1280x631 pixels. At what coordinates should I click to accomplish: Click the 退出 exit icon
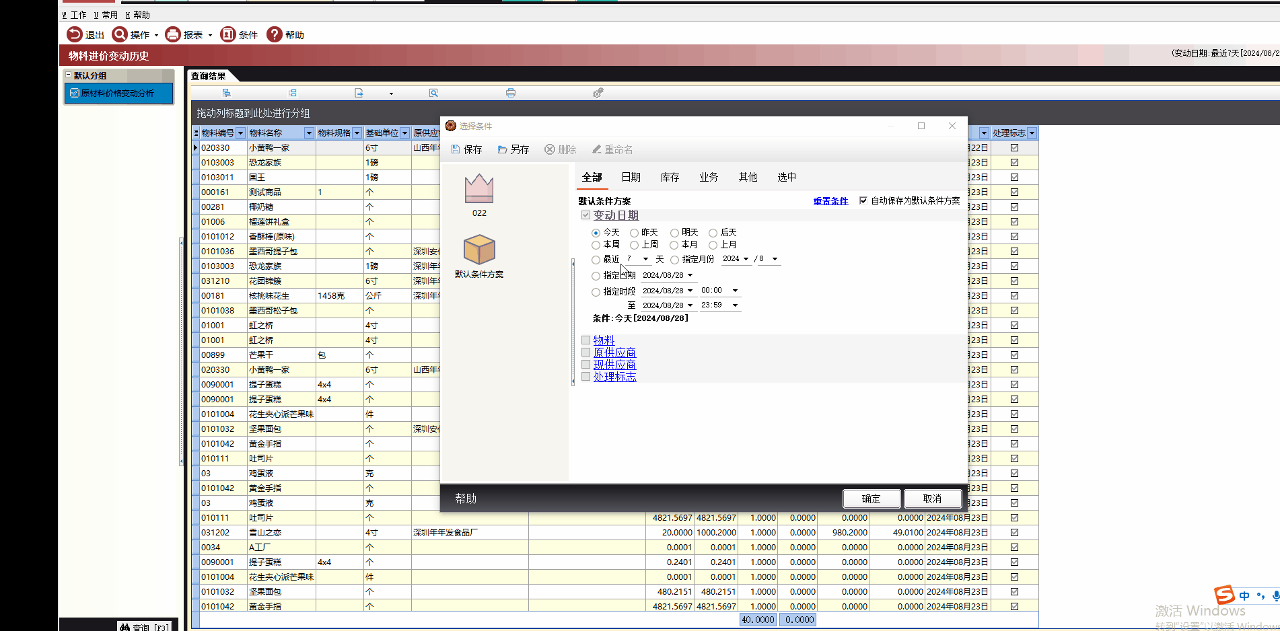pyautogui.click(x=75, y=34)
